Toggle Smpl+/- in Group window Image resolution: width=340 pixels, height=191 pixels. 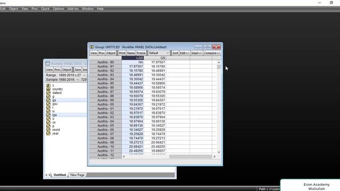click(197, 53)
